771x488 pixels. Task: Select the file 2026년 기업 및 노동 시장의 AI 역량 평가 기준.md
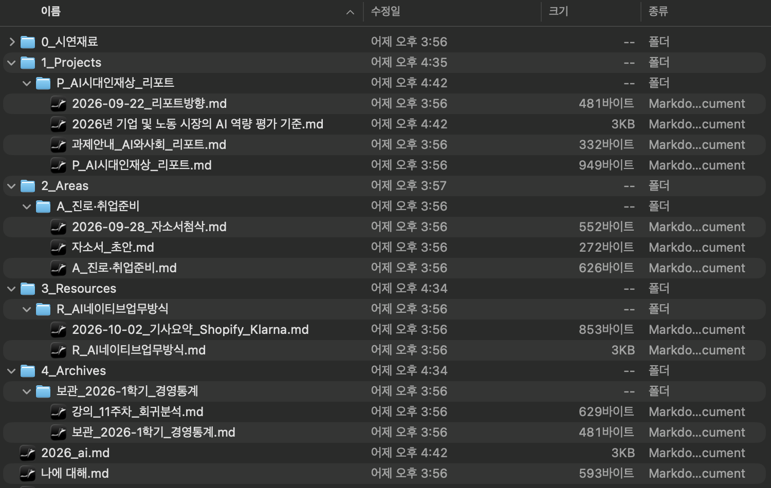pos(198,124)
